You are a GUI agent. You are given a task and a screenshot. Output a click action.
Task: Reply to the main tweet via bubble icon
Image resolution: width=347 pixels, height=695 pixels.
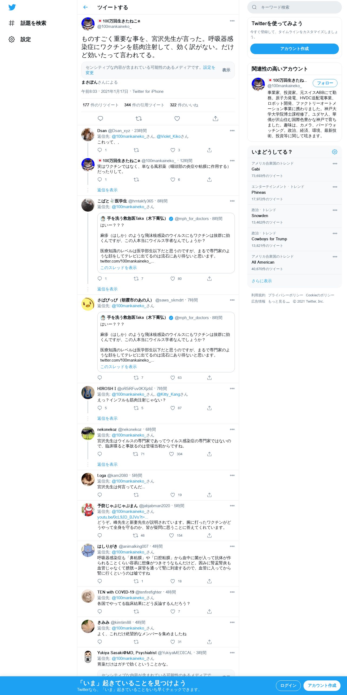[100, 119]
